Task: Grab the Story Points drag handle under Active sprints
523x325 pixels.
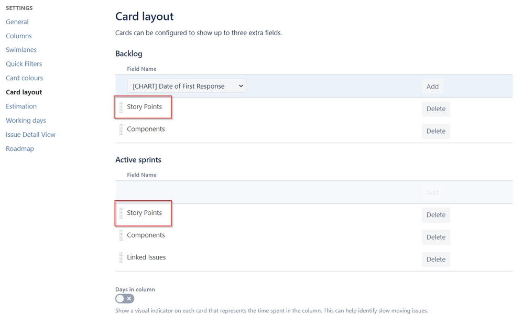Action: coord(121,213)
